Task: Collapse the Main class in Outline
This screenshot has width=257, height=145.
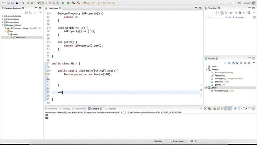Action: point(206,88)
